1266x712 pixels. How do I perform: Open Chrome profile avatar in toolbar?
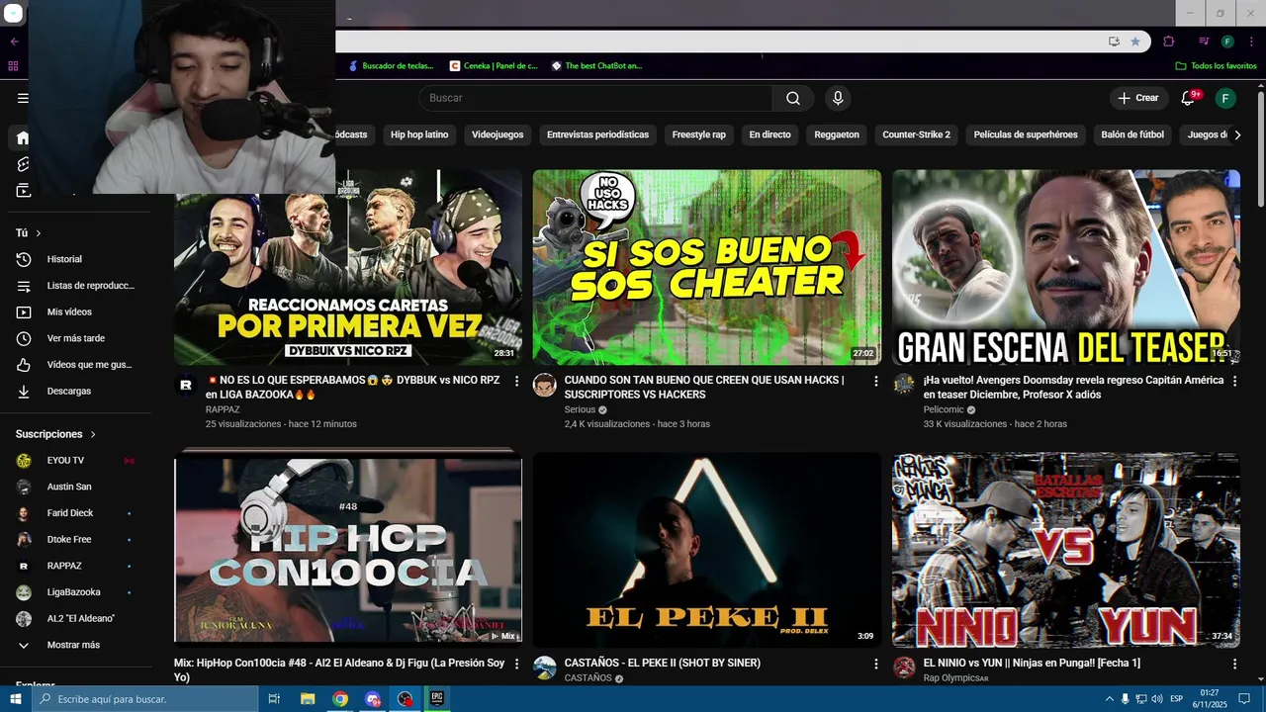[x=1227, y=42]
